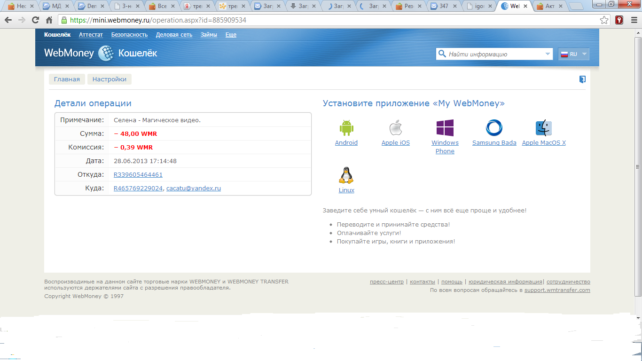This screenshot has height=361, width=642.
Task: Open the RU language dropdown
Action: [573, 54]
